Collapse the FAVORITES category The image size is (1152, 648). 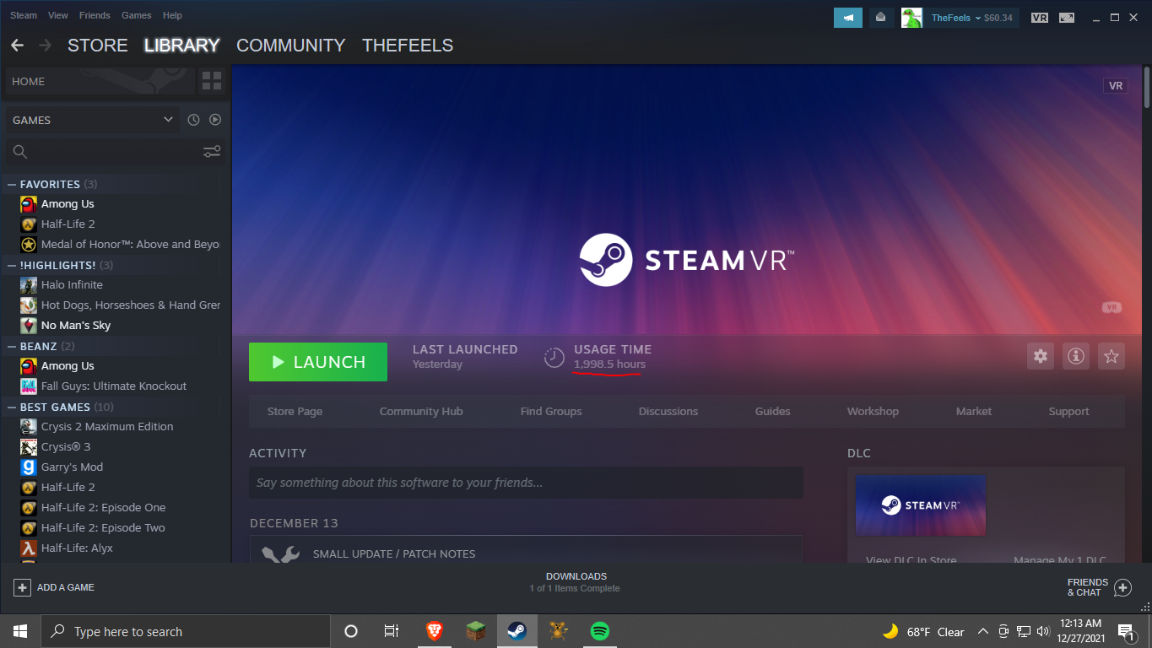pyautogui.click(x=12, y=184)
